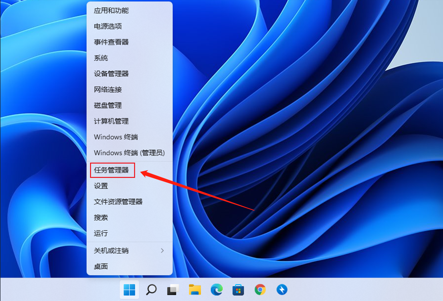The height and width of the screenshot is (301, 443).
Task: Click the Windows Start button
Action: [129, 290]
